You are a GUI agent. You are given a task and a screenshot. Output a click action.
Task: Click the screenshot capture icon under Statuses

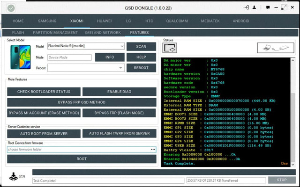tap(170, 48)
